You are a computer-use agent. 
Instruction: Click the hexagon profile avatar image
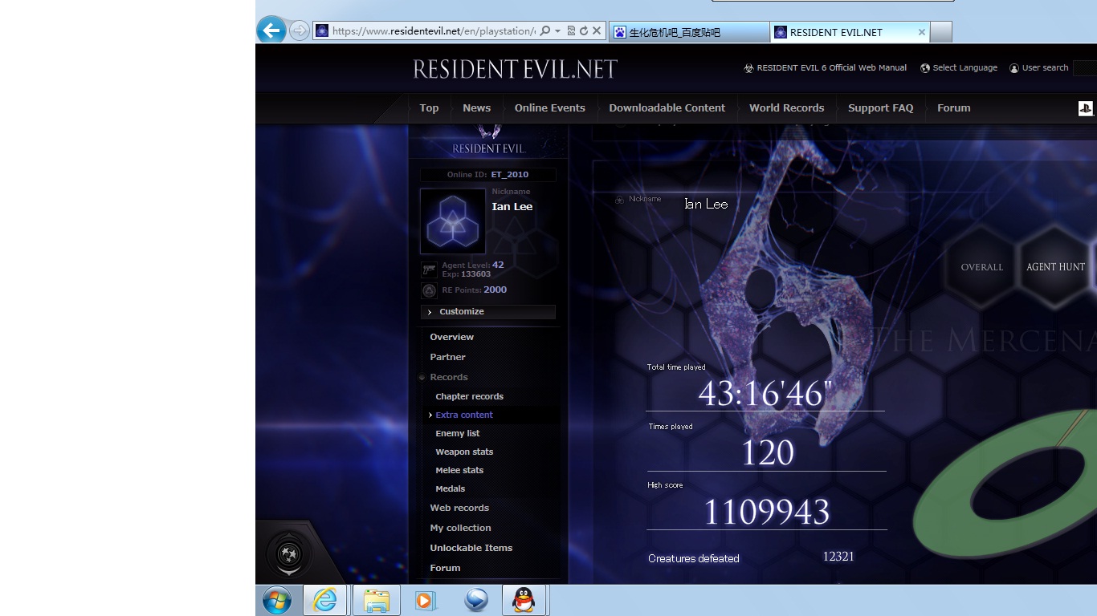(x=453, y=221)
